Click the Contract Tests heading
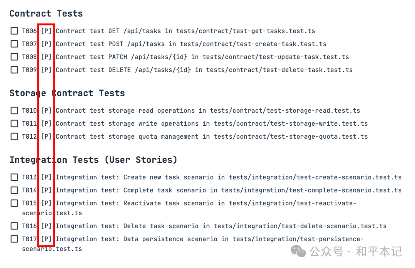Viewport: 415px width, 268px height. [x=46, y=13]
